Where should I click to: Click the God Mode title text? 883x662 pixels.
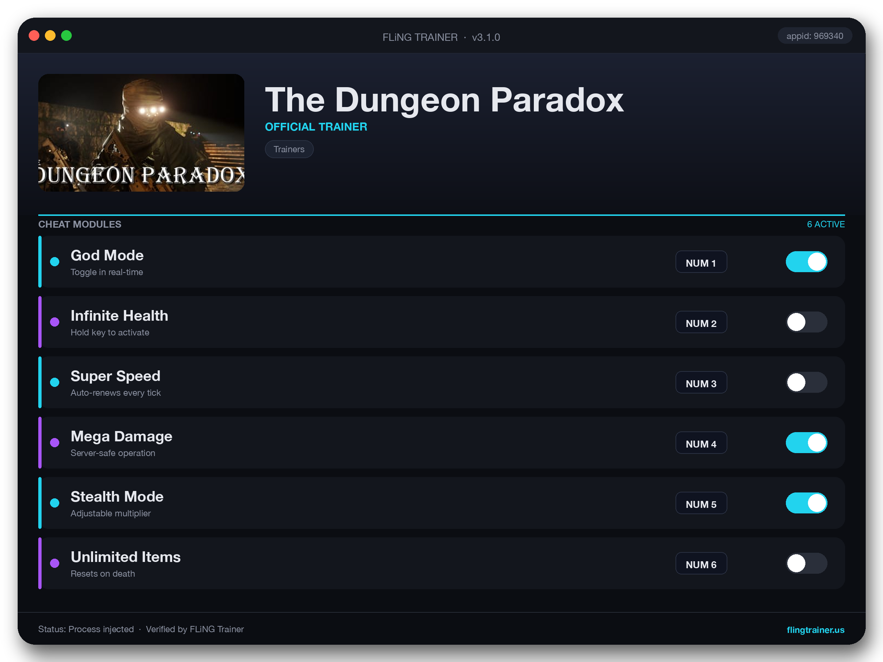tap(107, 255)
